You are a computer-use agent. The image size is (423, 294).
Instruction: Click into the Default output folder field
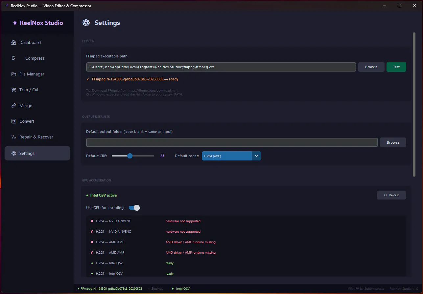(x=232, y=142)
